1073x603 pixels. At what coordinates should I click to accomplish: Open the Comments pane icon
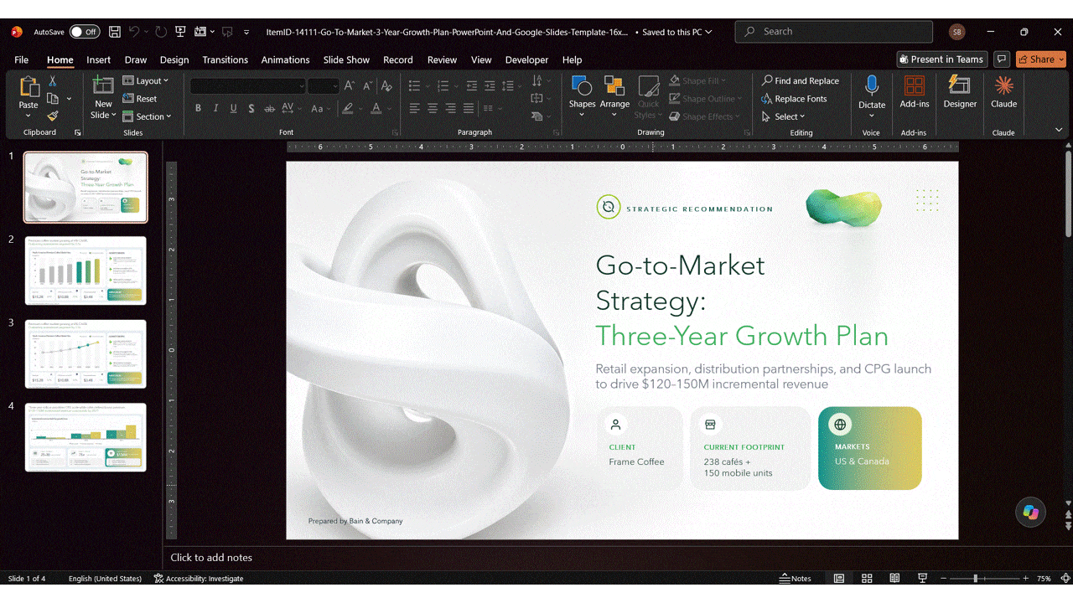(1001, 59)
